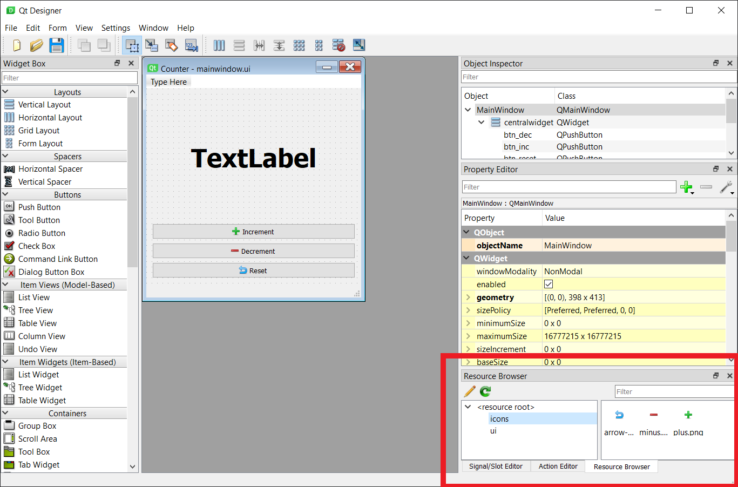Click the Send to Back toolbar icon
Image resolution: width=738 pixels, height=487 pixels.
pyautogui.click(x=84, y=45)
